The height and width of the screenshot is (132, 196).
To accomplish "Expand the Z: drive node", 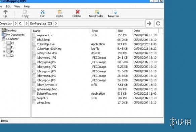I will click(4, 56).
